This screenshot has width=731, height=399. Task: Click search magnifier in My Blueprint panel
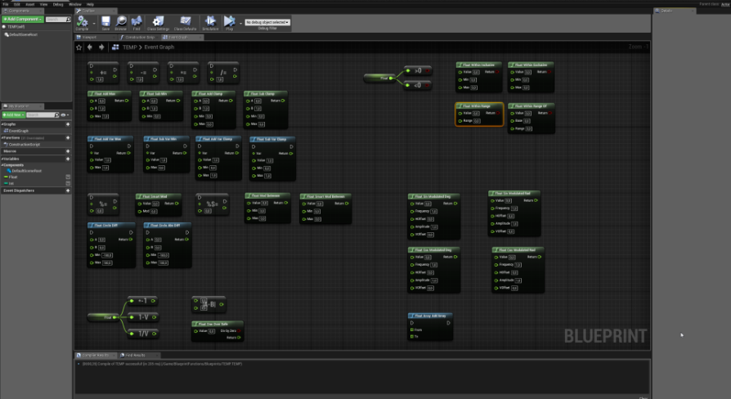pyautogui.click(x=57, y=114)
